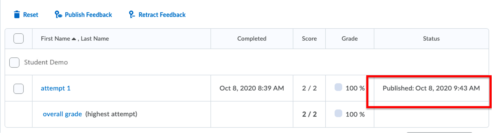Sort the list by Last Name
The image size is (492, 133).
(x=95, y=39)
